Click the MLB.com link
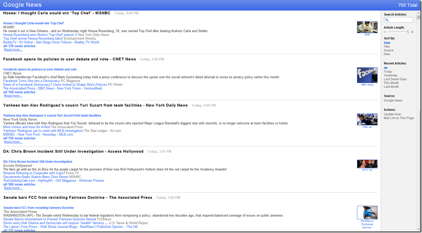The width and height of the screenshot is (422, 233). click(x=66, y=134)
